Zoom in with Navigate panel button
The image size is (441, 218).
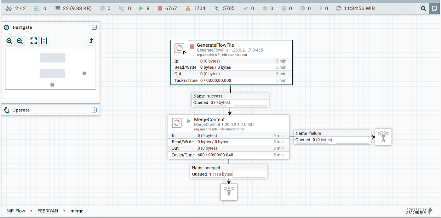coord(9,41)
